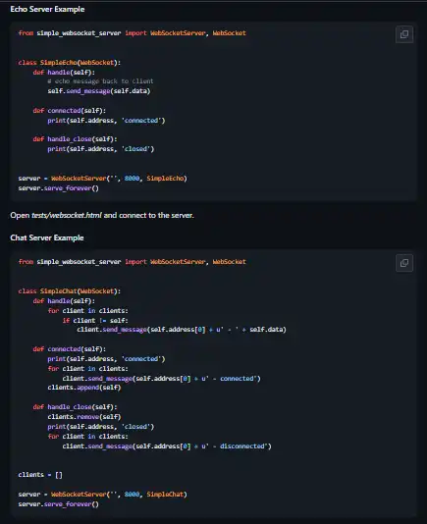The height and width of the screenshot is (524, 427).
Task: Click the send_message line containing '- connected'
Action: click(161, 379)
